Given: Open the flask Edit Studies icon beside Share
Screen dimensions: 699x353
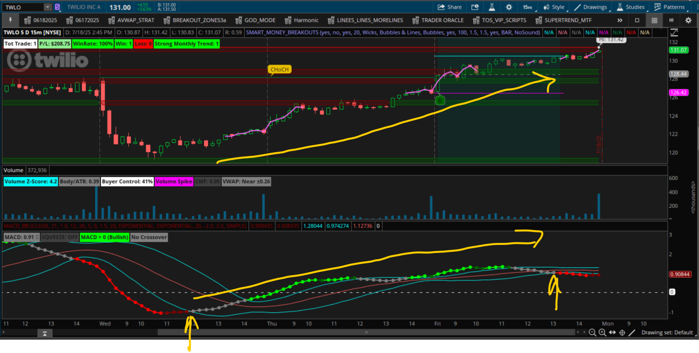Looking at the screenshot, I should tap(492, 7).
